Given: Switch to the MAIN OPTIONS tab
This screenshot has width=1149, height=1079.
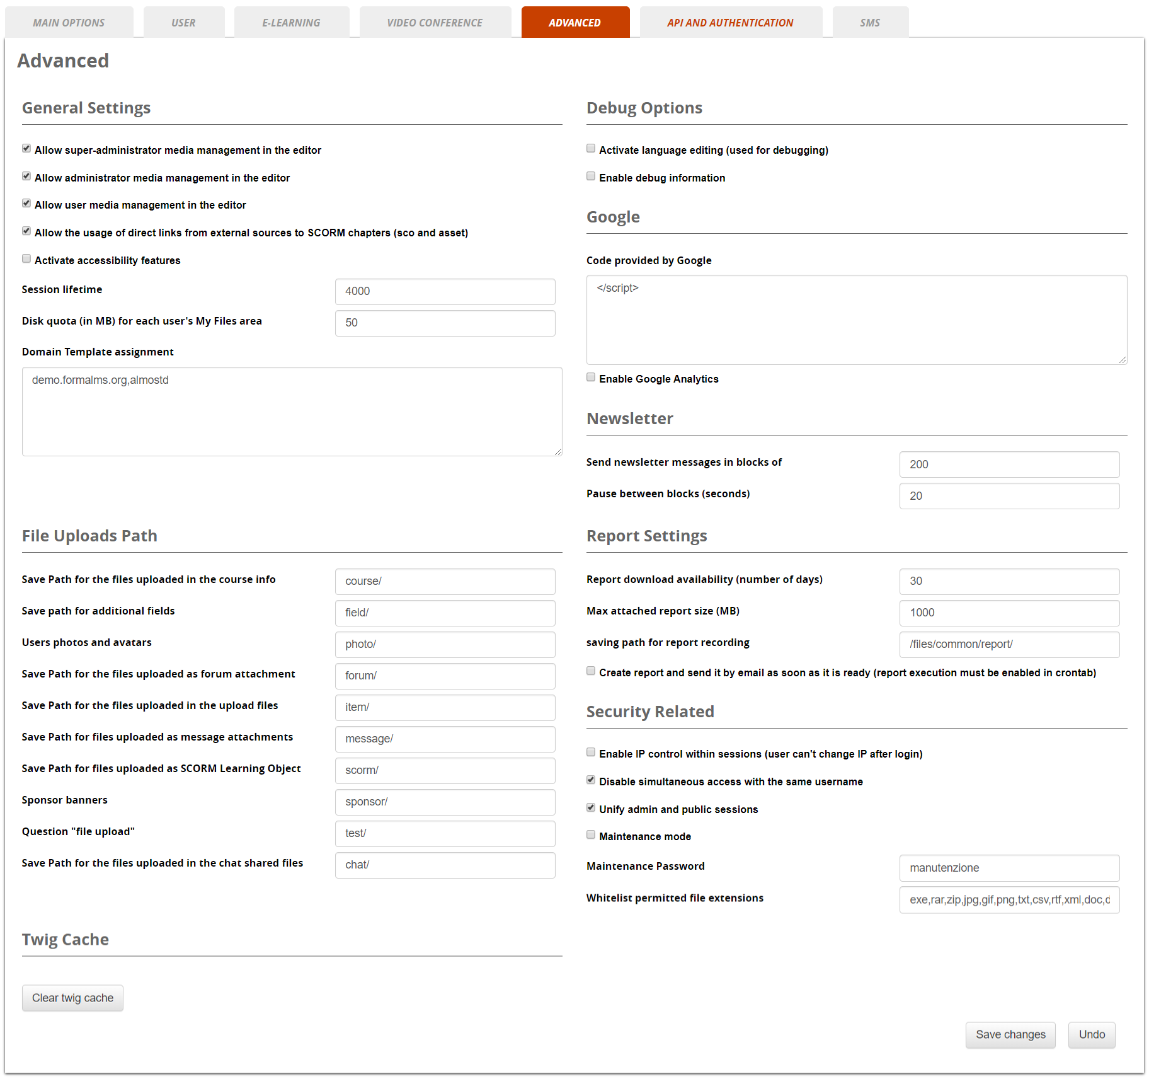Looking at the screenshot, I should (69, 21).
